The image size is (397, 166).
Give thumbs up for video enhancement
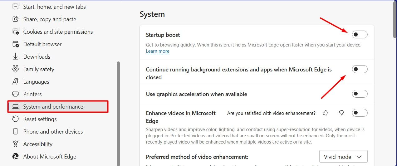pyautogui.click(x=326, y=113)
